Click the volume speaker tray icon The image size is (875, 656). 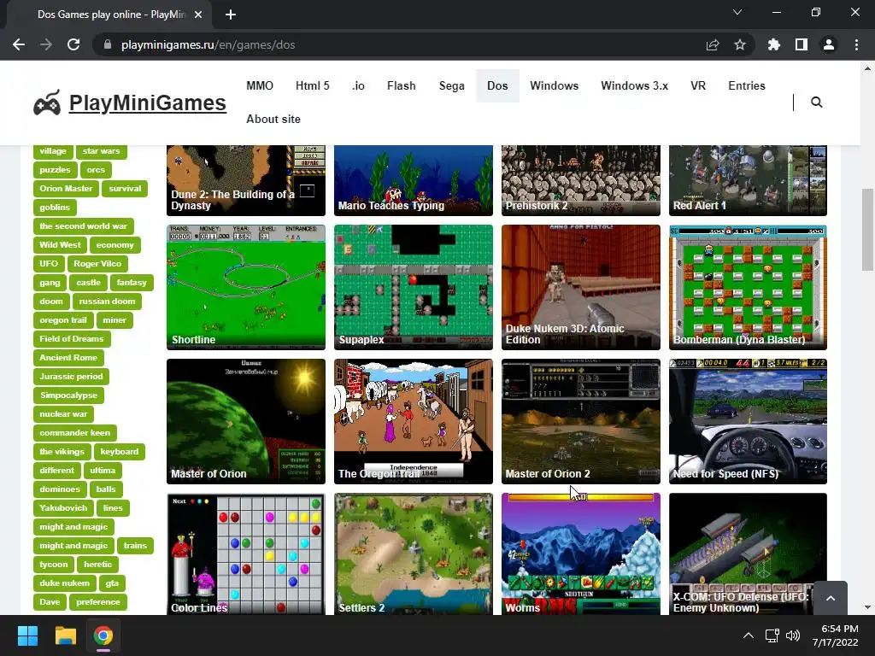point(792,635)
